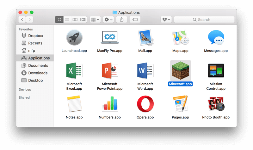Image resolution: width=253 pixels, height=150 pixels.
Task: Click the Mail app icon
Action: click(145, 38)
